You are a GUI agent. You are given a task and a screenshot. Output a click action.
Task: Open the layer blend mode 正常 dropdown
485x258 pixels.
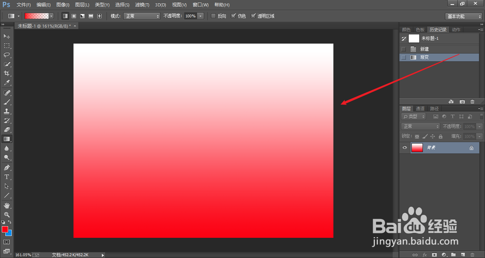tap(420, 126)
